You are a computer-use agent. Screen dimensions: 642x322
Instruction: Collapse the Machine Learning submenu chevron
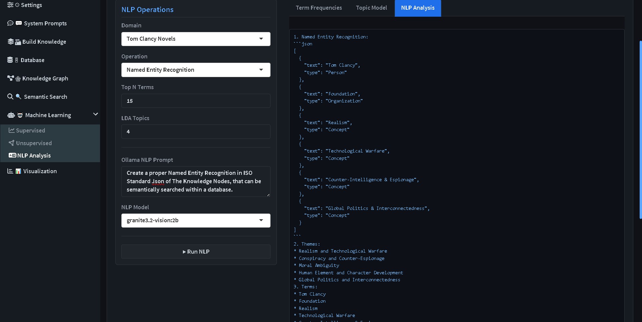[x=96, y=114]
